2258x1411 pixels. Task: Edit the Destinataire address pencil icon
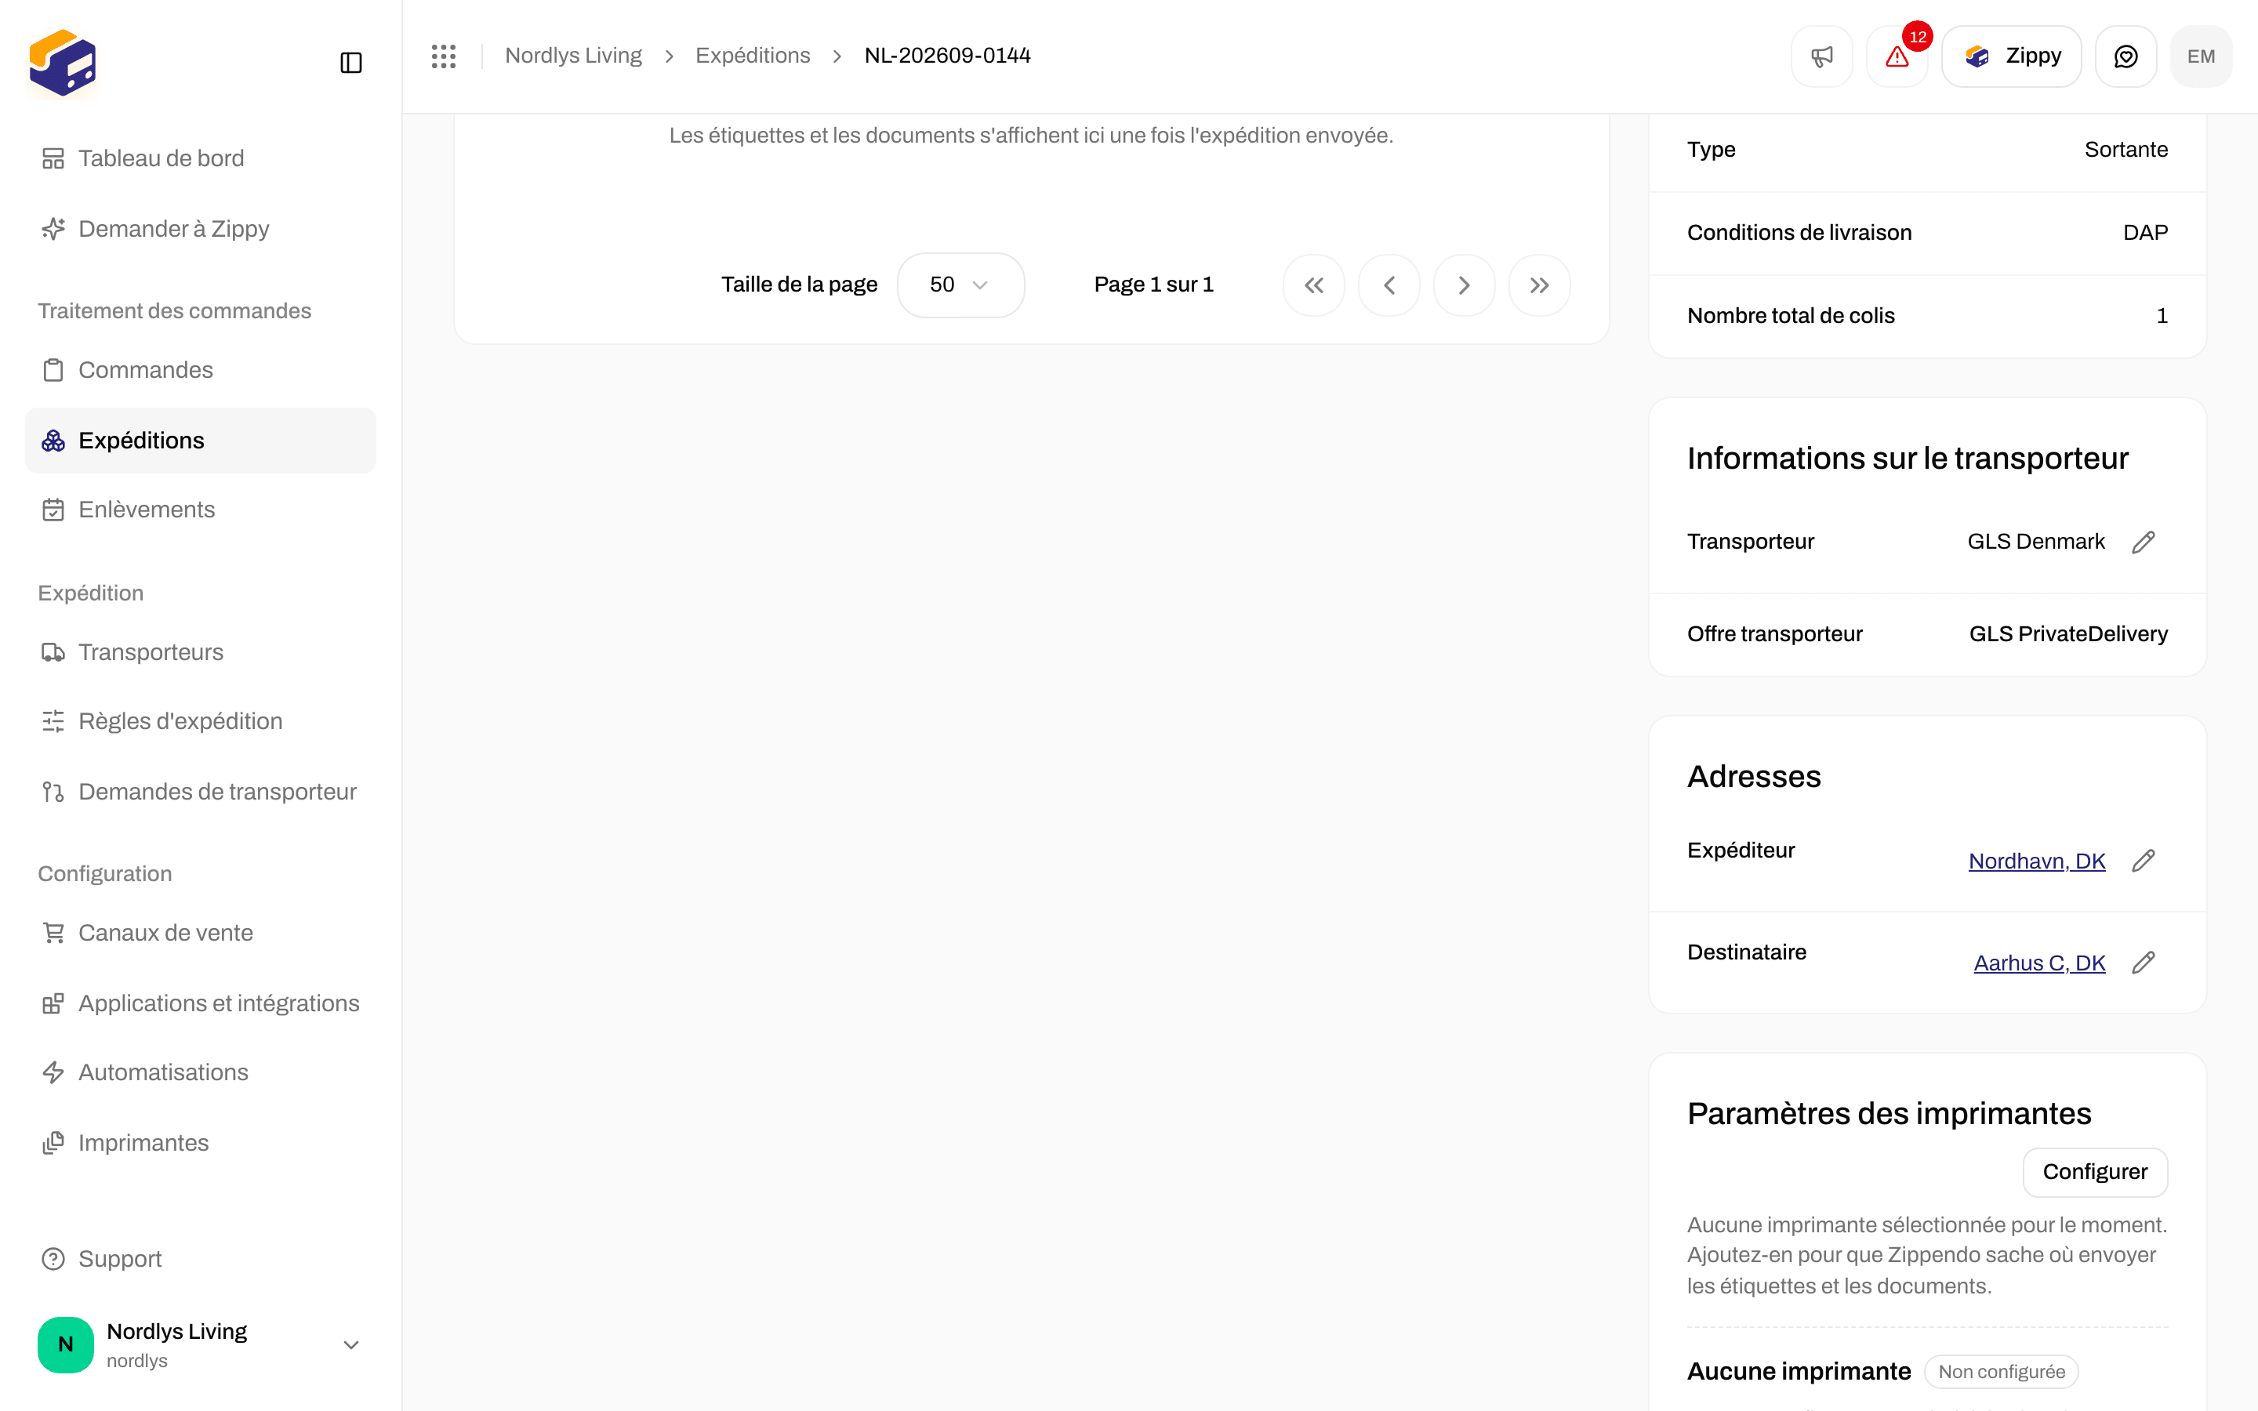2144,962
